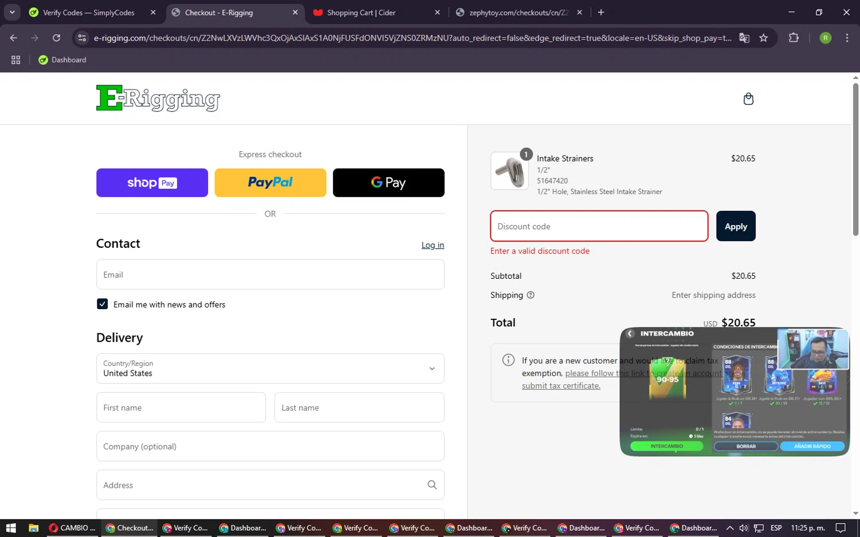This screenshot has width=860, height=537.
Task: Open the tab search dropdown arrow
Action: pyautogui.click(x=11, y=12)
